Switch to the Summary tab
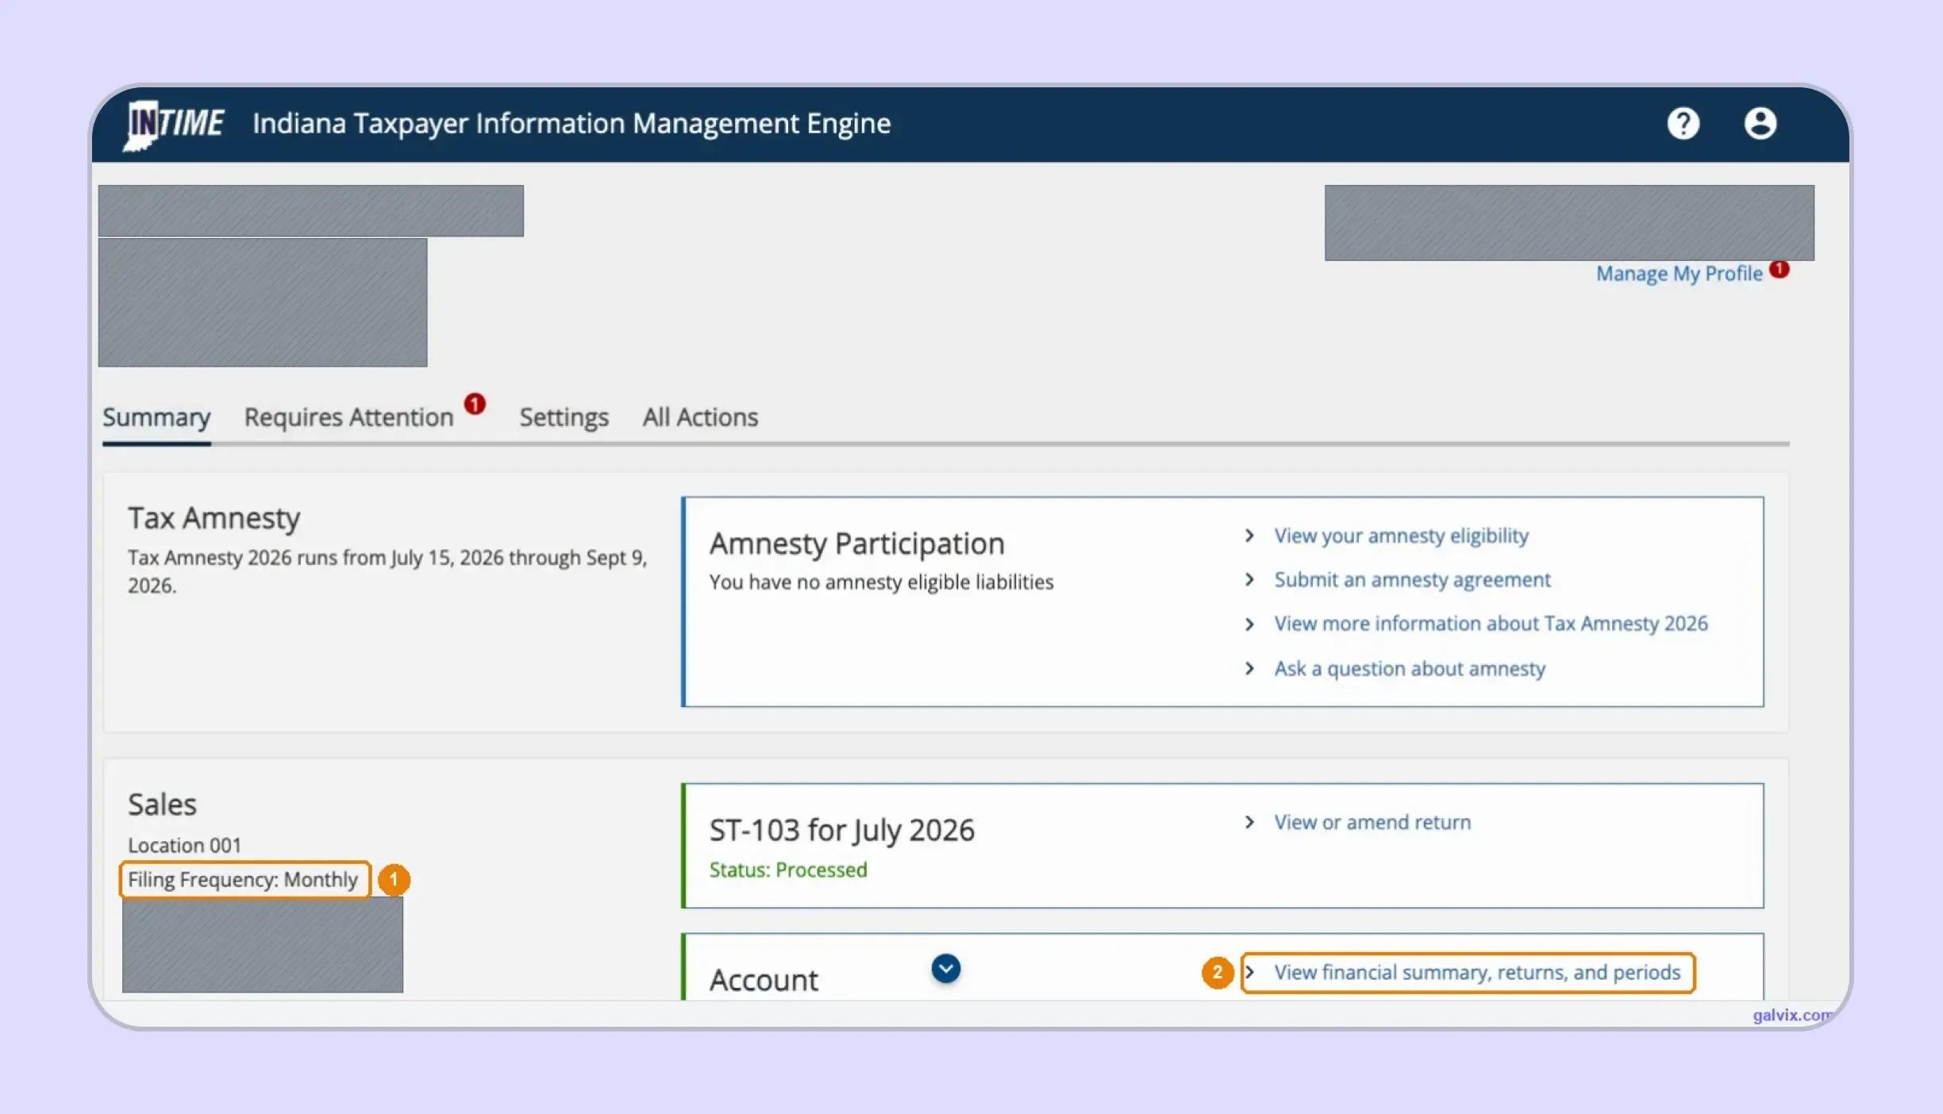Viewport: 1943px width, 1114px height. (x=156, y=417)
